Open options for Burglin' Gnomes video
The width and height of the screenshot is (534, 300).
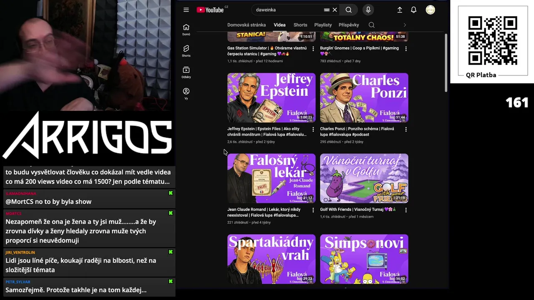406,49
